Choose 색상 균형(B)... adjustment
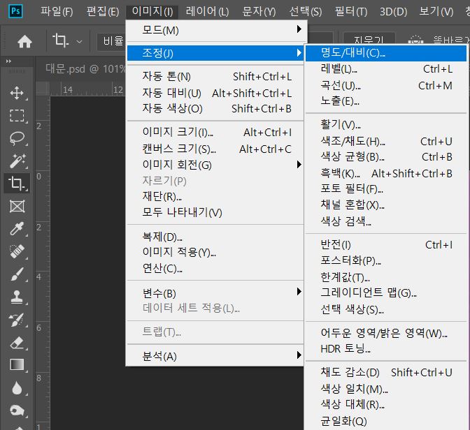 (386, 157)
